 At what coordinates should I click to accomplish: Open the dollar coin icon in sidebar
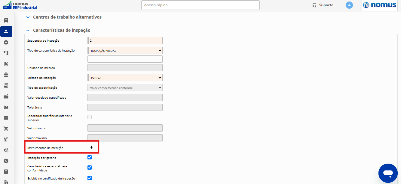pos(6,161)
